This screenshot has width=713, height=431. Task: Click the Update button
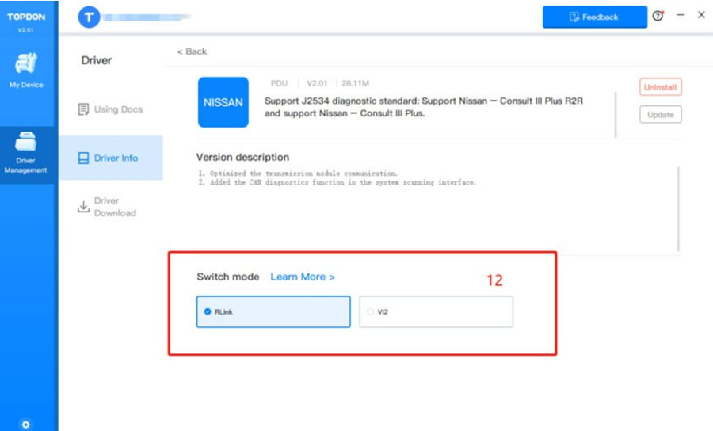[x=660, y=115]
